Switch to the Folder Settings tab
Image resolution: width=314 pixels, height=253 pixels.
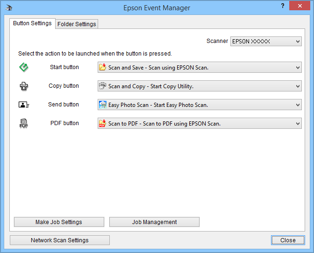point(77,24)
